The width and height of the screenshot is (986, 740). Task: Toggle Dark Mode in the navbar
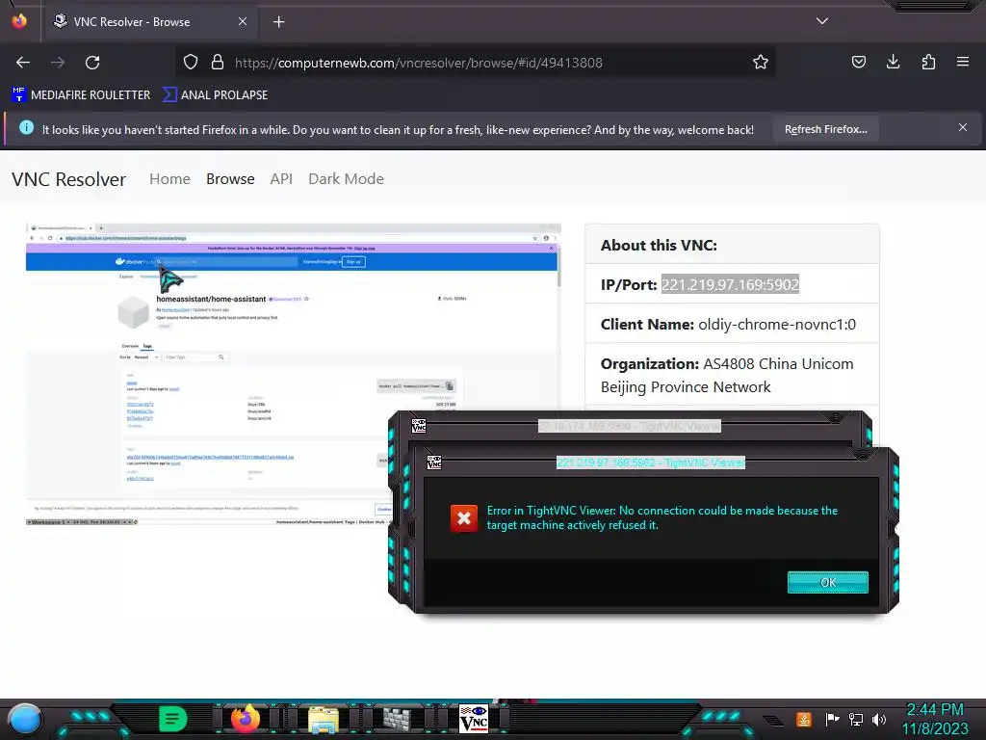(x=346, y=179)
